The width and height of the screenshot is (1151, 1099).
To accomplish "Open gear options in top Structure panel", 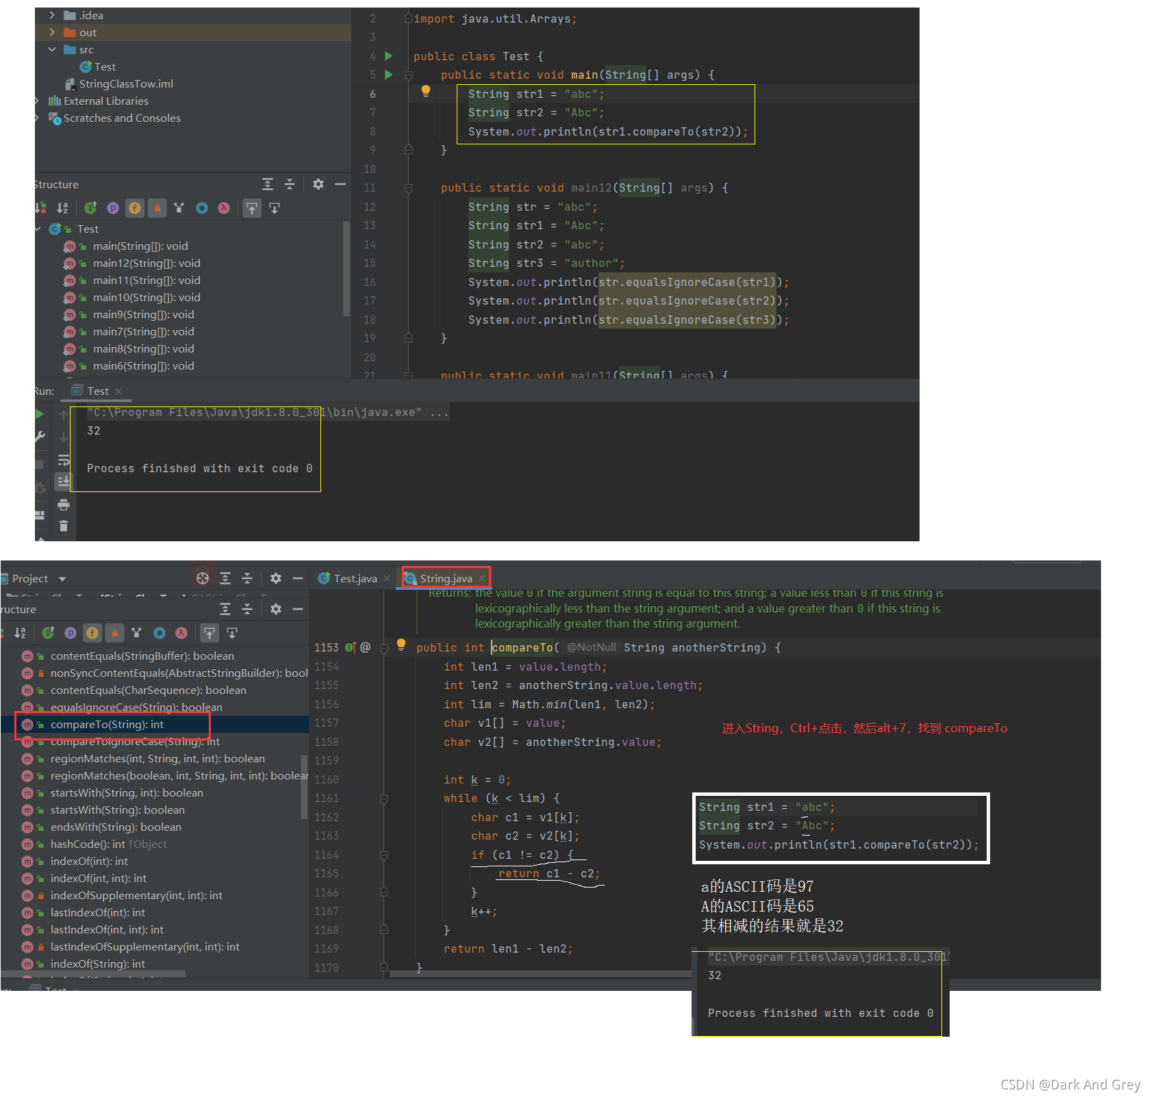I will [318, 184].
